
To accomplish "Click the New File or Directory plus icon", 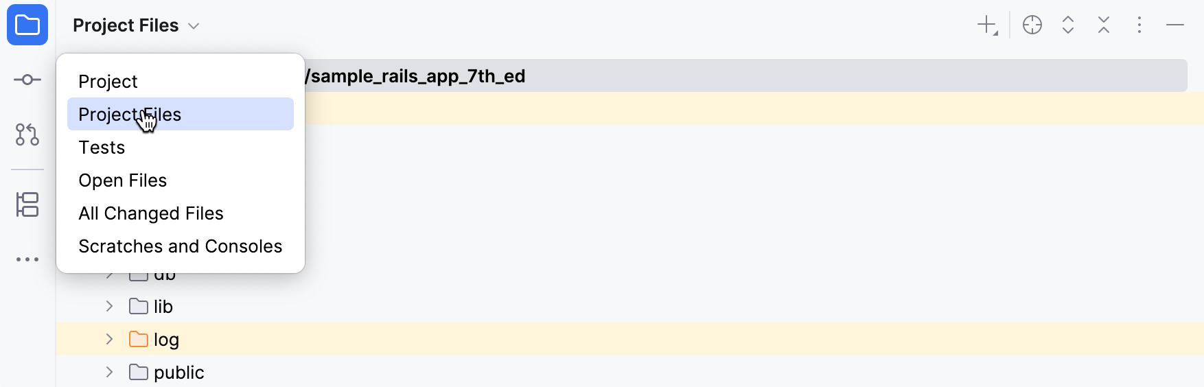I will click(x=987, y=25).
